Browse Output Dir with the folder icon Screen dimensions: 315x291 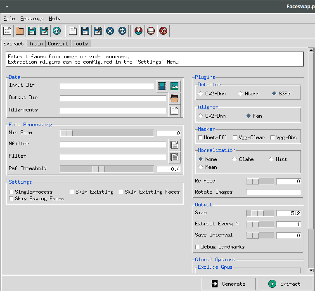coord(174,99)
